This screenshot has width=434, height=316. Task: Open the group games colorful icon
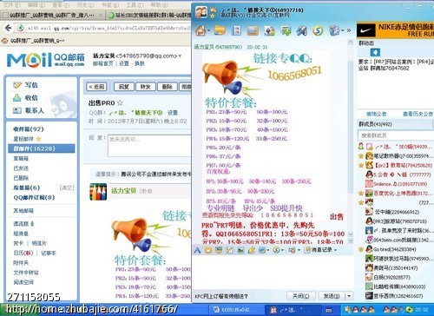click(x=269, y=30)
